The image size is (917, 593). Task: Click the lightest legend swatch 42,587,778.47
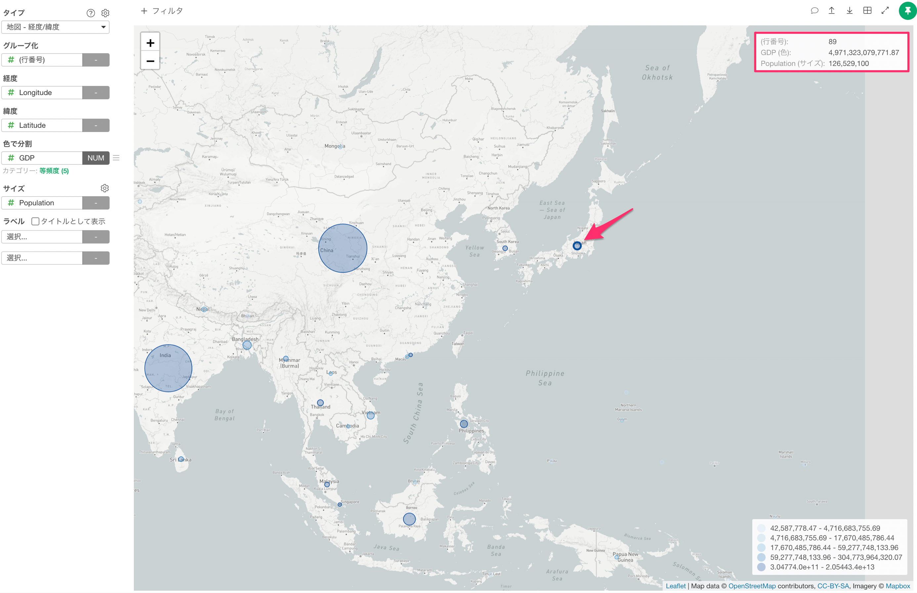(x=761, y=528)
